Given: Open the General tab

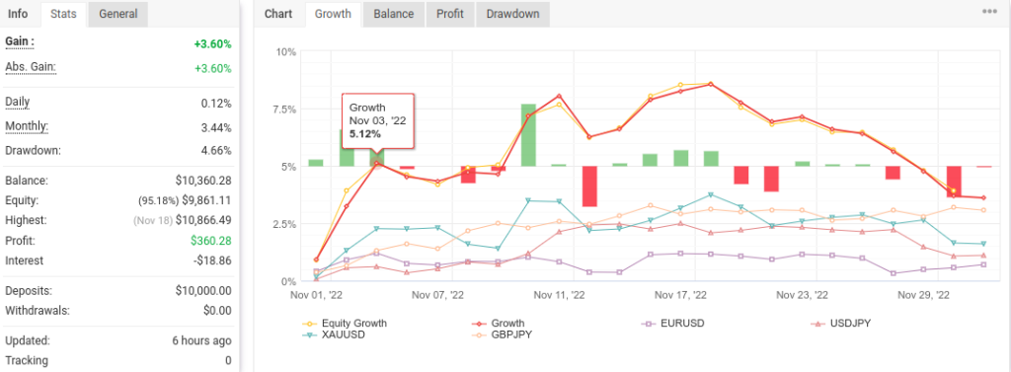Looking at the screenshot, I should pos(118,14).
